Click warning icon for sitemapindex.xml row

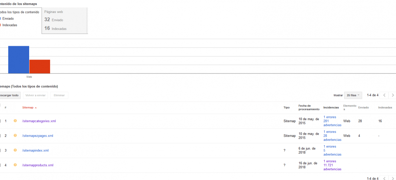(15, 150)
